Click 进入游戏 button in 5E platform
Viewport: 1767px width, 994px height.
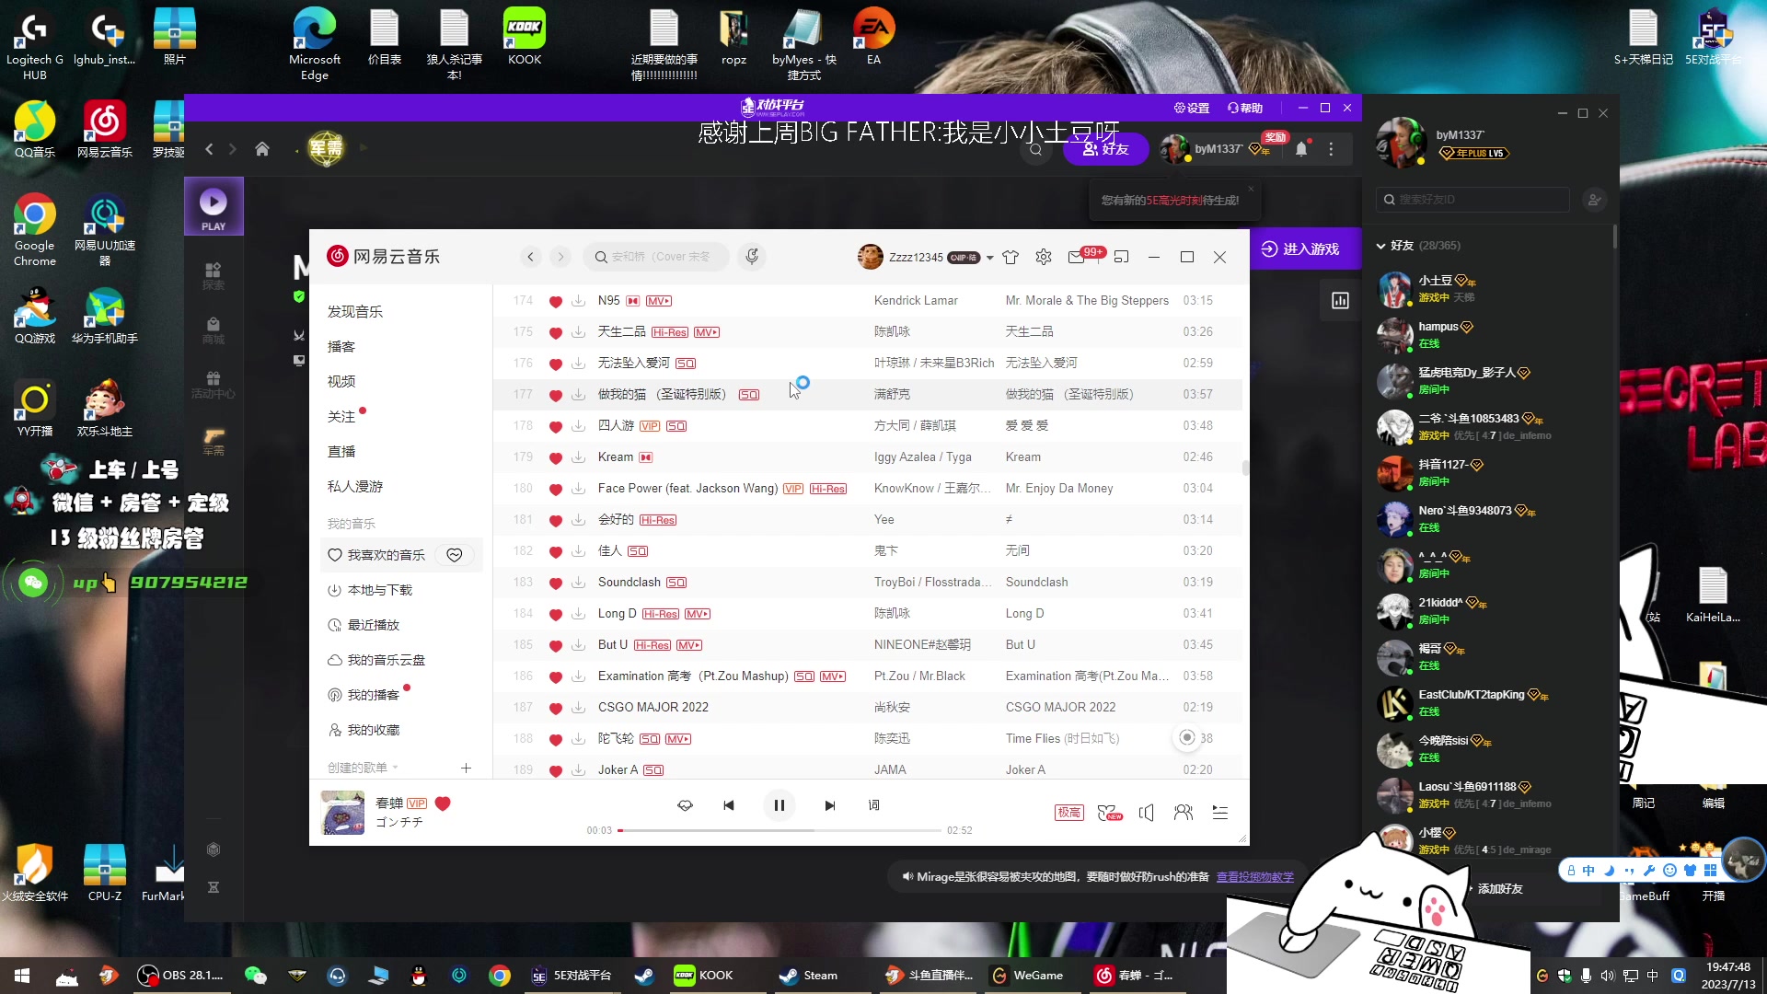tap(1300, 249)
